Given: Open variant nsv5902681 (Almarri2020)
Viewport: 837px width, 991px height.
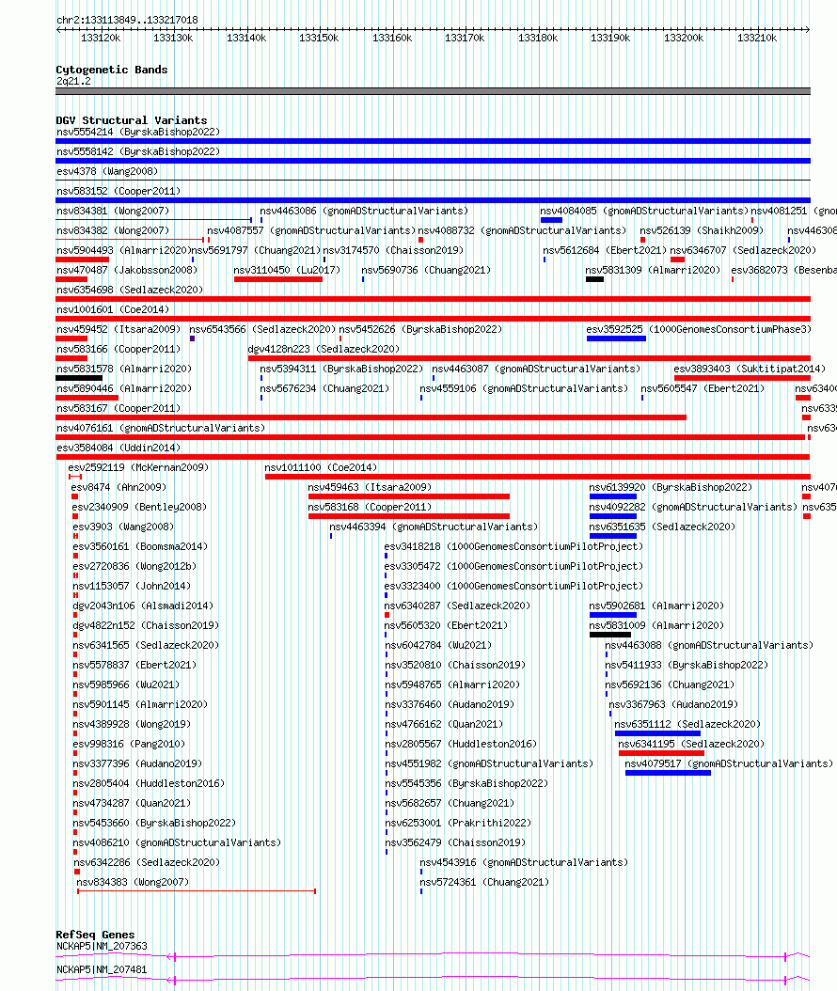Looking at the screenshot, I should click(x=656, y=606).
